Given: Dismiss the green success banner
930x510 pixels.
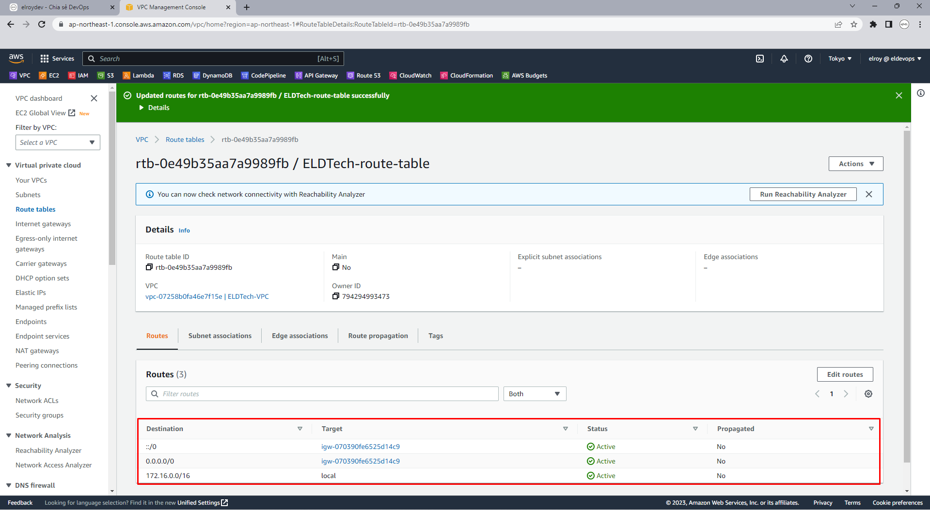Looking at the screenshot, I should pyautogui.click(x=899, y=95).
